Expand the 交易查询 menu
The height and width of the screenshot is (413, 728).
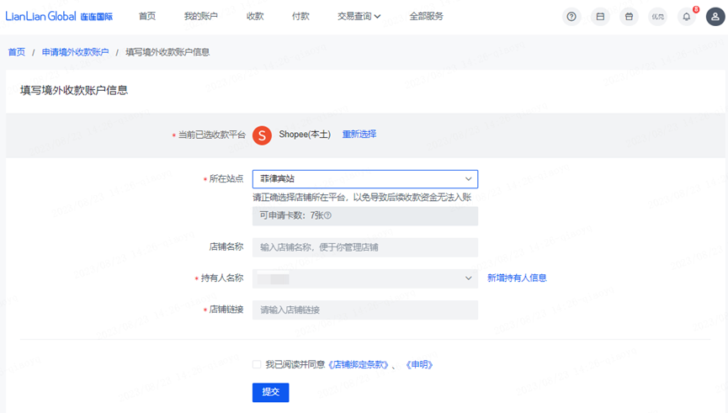[359, 16]
